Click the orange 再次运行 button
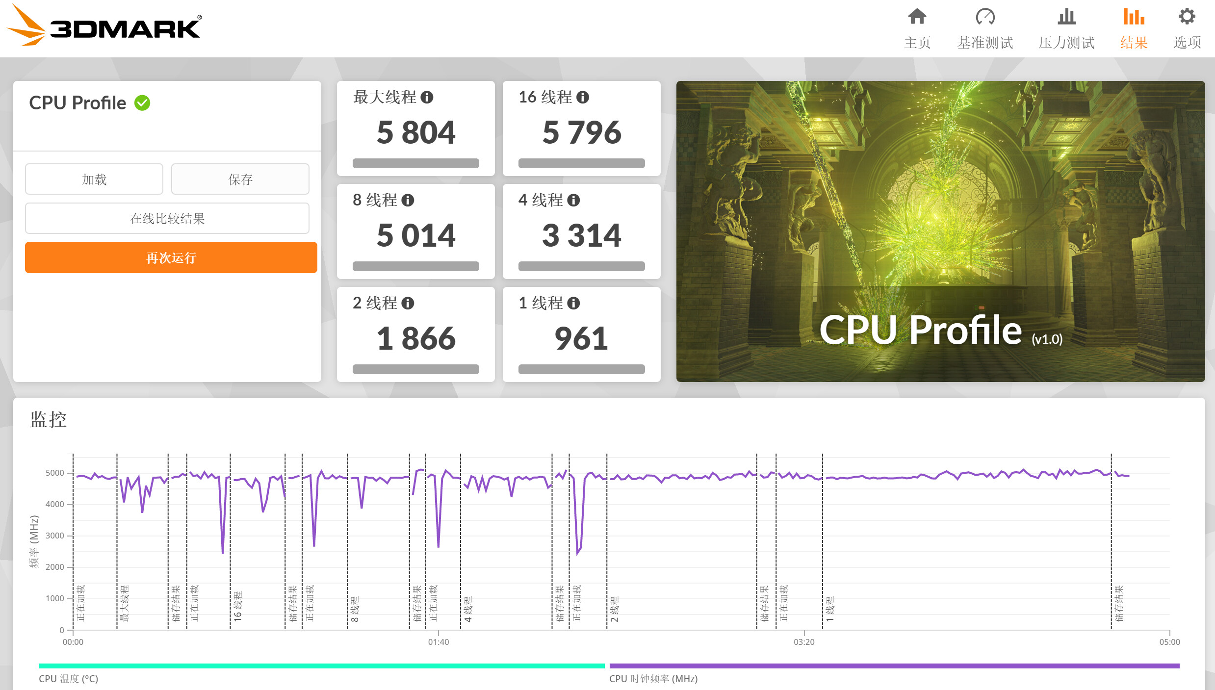This screenshot has height=690, width=1215. click(171, 257)
